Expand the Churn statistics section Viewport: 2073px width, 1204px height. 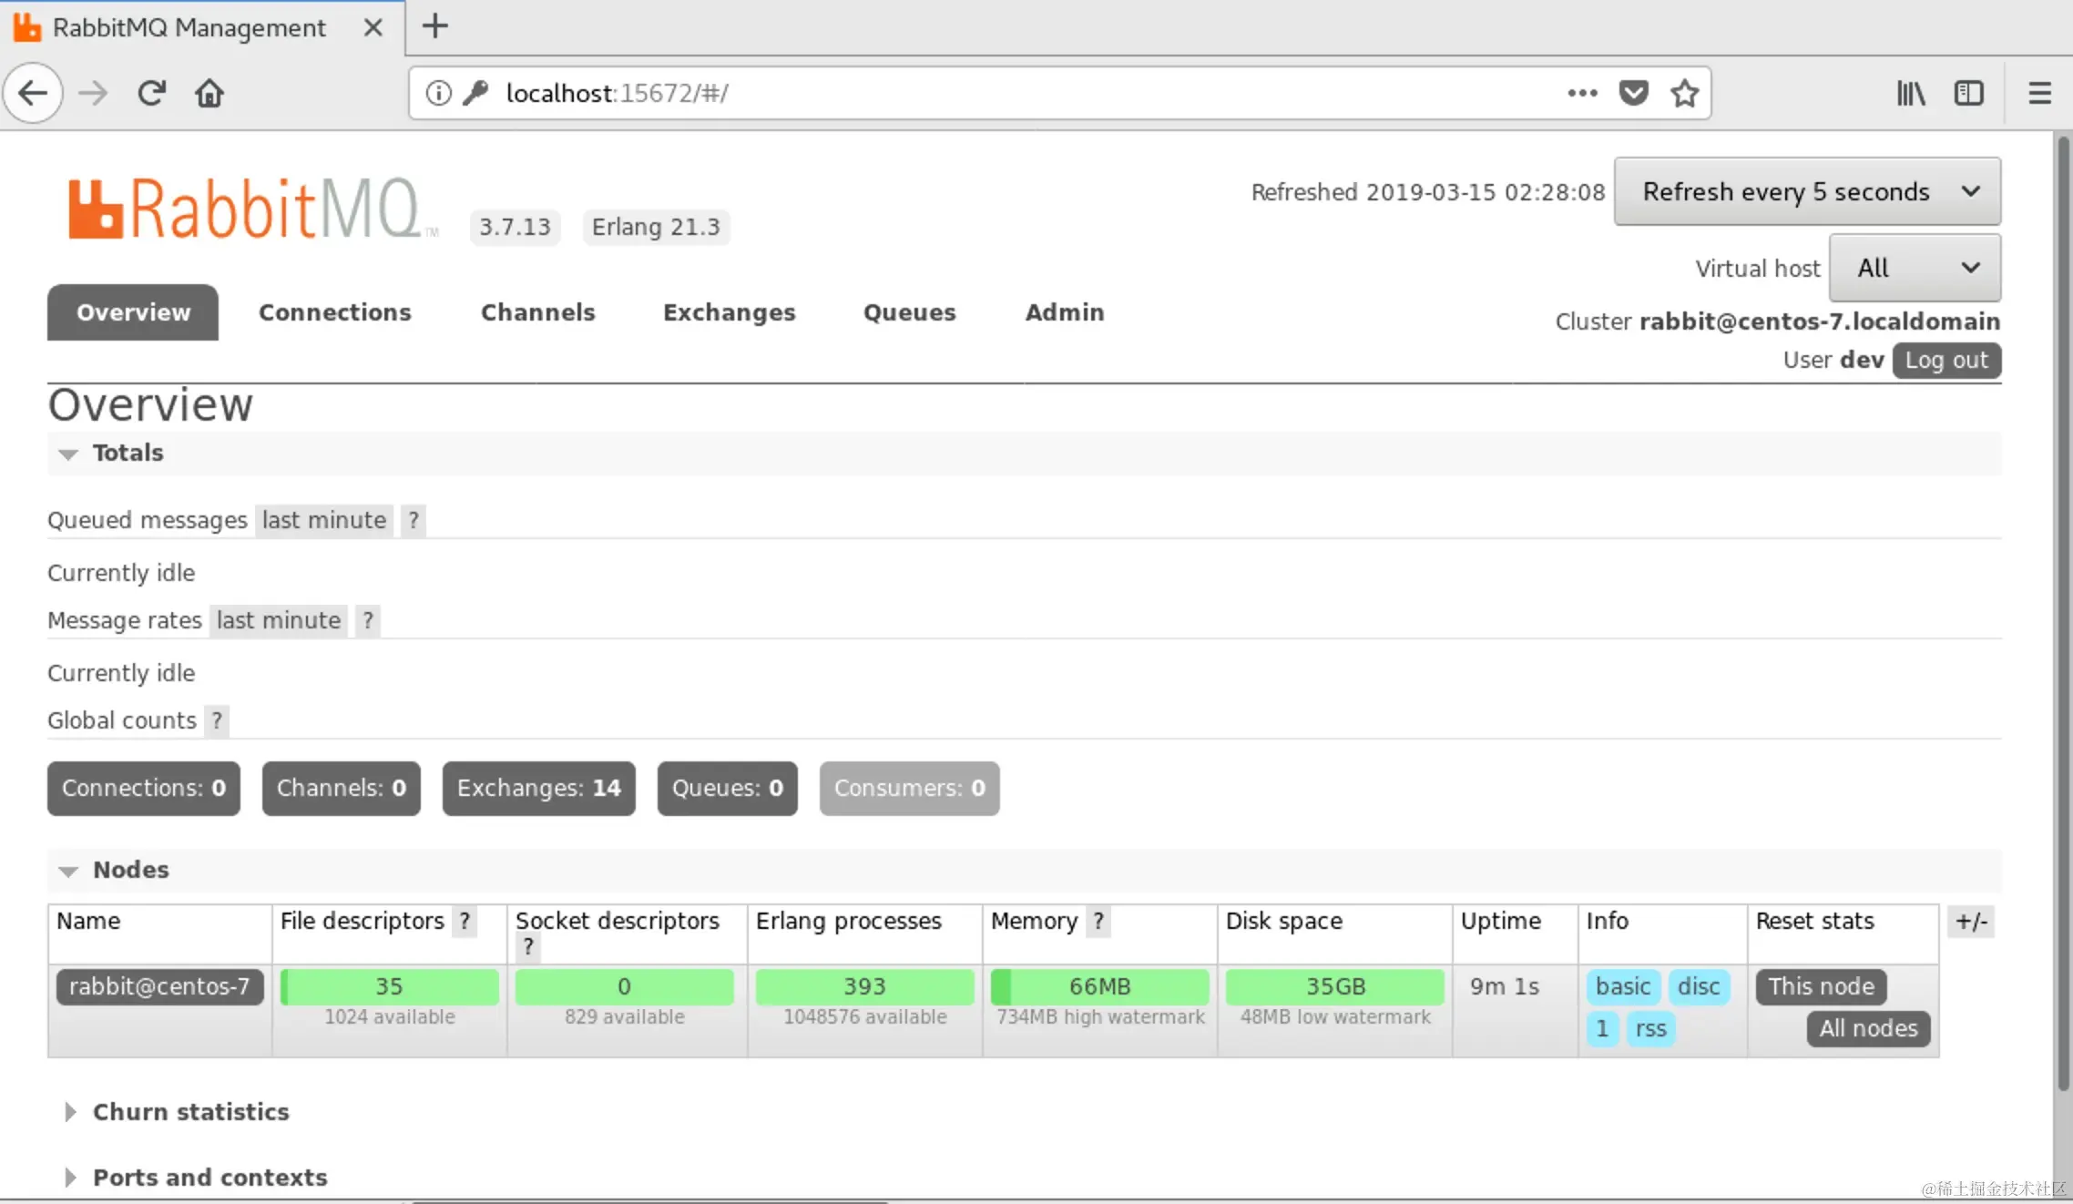[x=189, y=1111]
